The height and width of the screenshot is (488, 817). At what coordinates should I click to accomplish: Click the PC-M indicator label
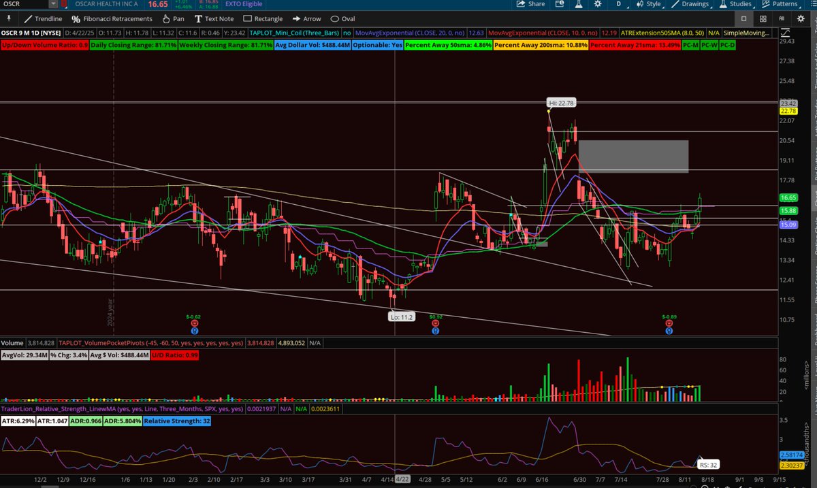[690, 45]
